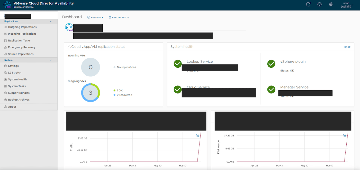Click the 93,13 GB Traffic axis label

(x=83, y=138)
